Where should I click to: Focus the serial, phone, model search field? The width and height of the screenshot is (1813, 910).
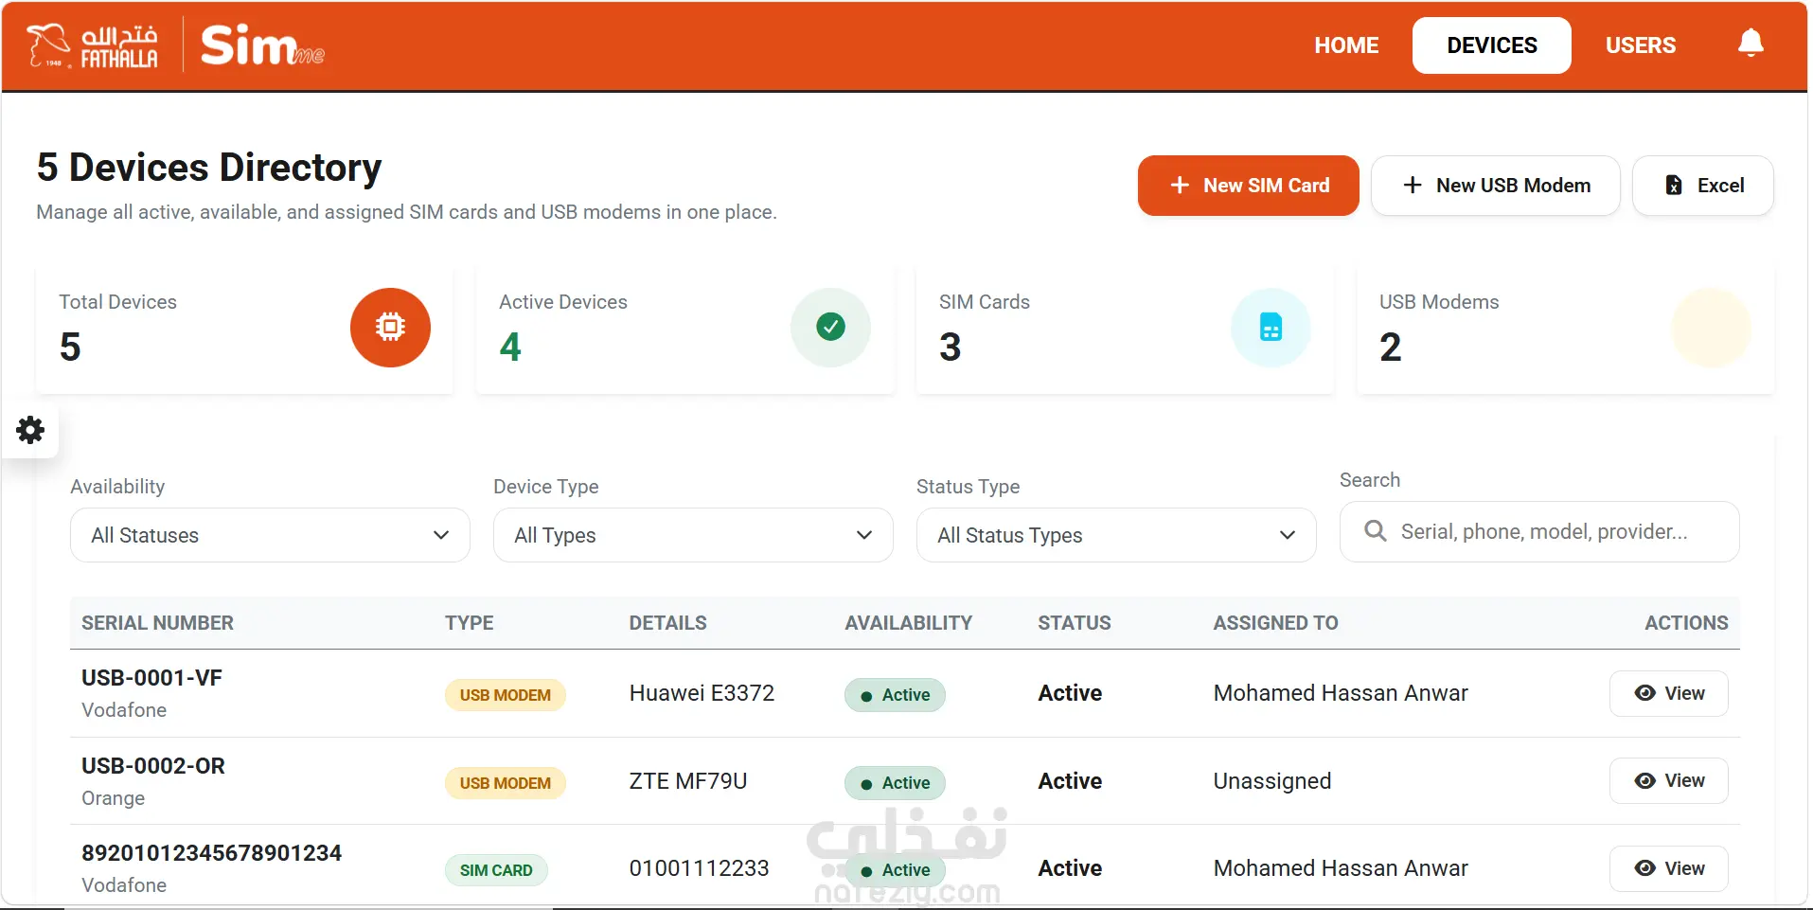coord(1539,531)
